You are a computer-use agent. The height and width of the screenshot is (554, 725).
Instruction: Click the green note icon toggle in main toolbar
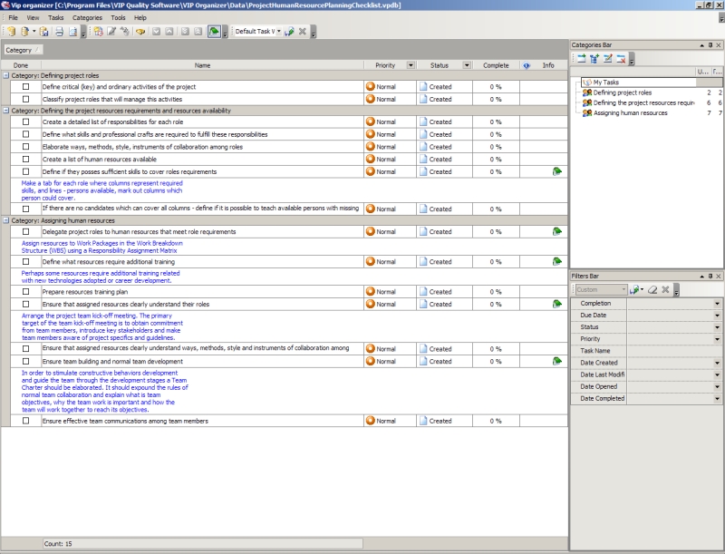(x=213, y=32)
